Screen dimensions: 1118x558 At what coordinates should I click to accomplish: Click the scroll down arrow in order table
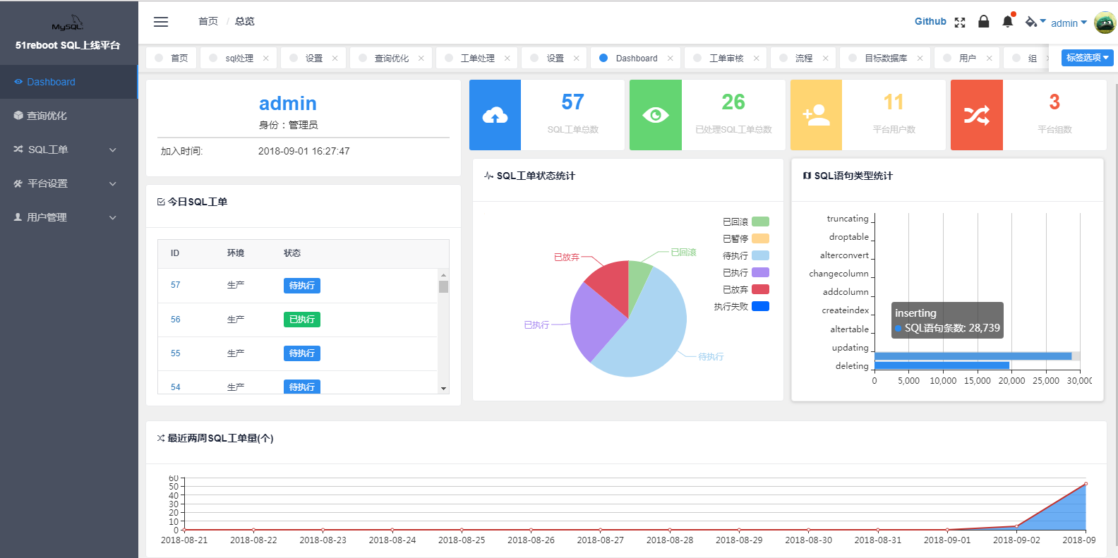tap(443, 389)
